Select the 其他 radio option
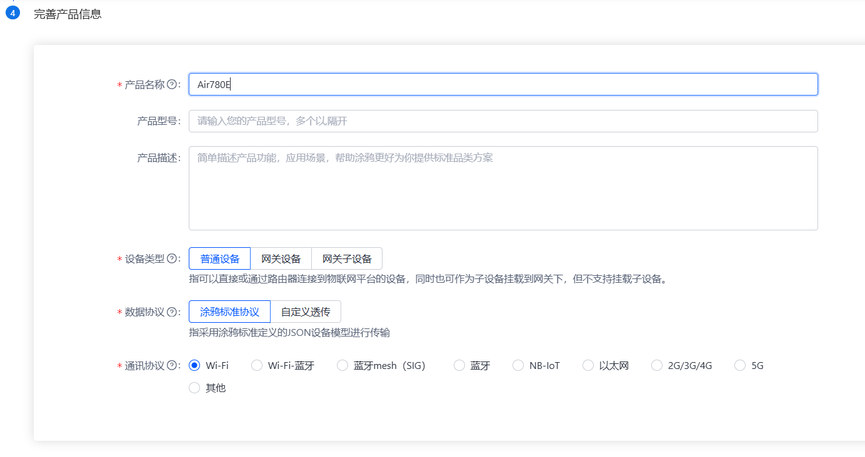 pyautogui.click(x=194, y=388)
